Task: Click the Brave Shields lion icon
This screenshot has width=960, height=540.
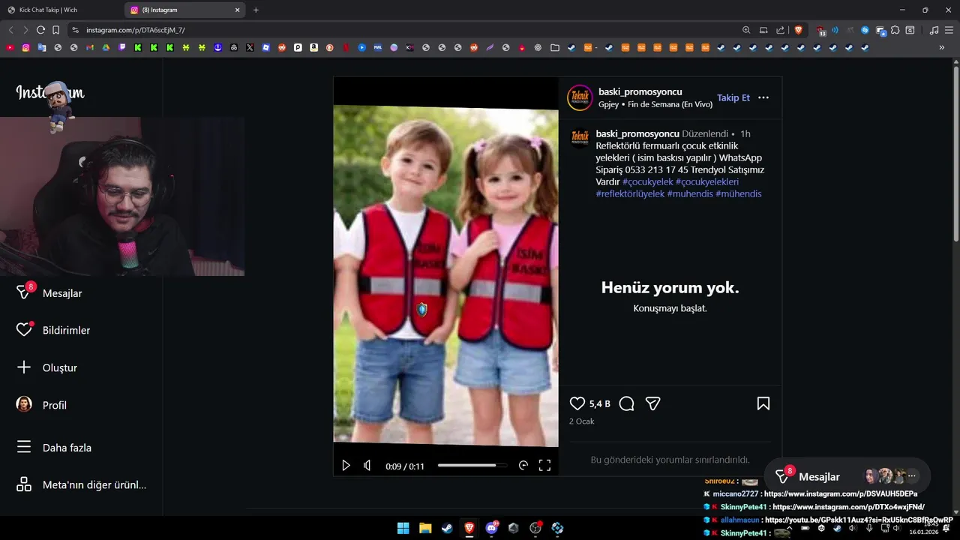Action: point(799,30)
